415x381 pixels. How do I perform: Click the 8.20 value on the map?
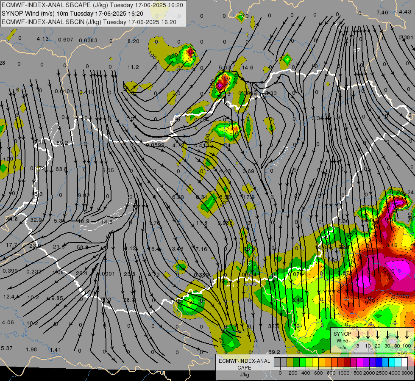tap(134, 41)
